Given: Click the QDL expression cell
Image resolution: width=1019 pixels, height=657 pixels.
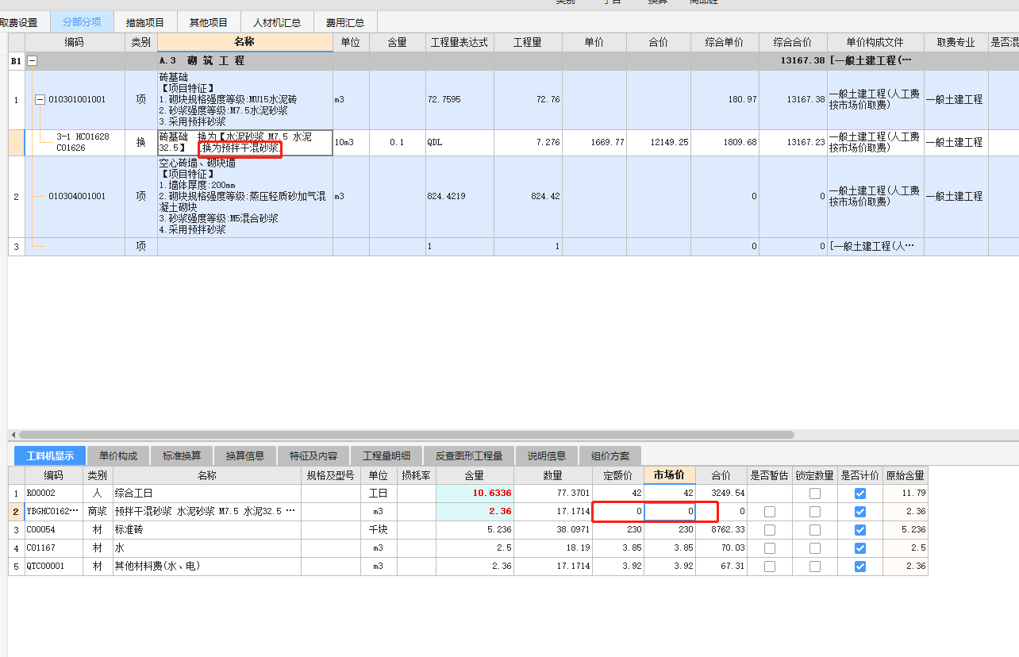Looking at the screenshot, I should tap(460, 143).
